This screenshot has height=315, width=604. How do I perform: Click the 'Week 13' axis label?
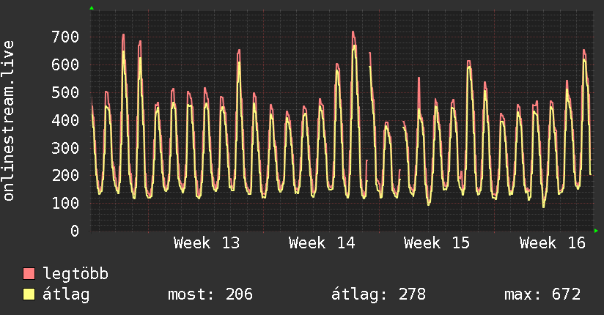(x=207, y=243)
